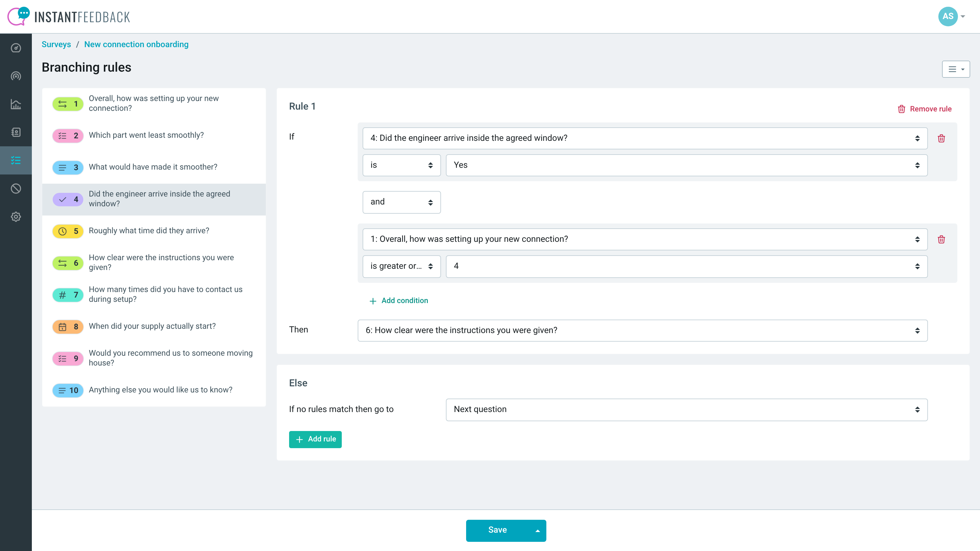
Task: Select question 'When did your supply actually start?'
Action: pyautogui.click(x=154, y=327)
